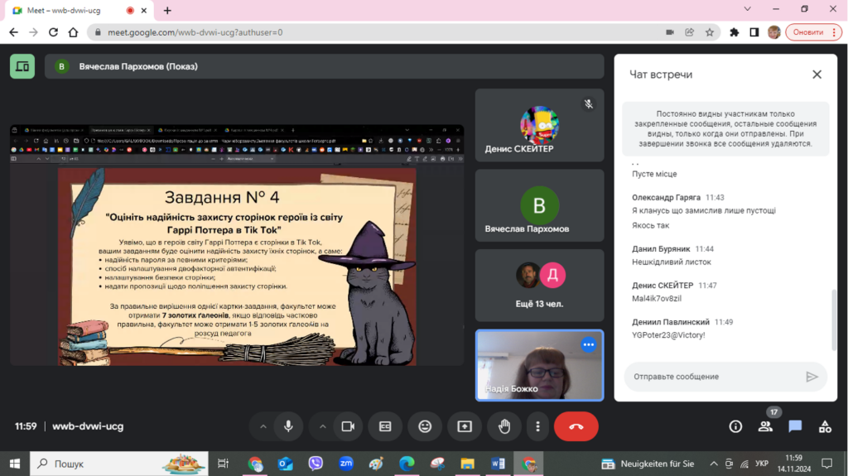Click the send message arrow
Screen dimensions: 848x476
(812, 377)
